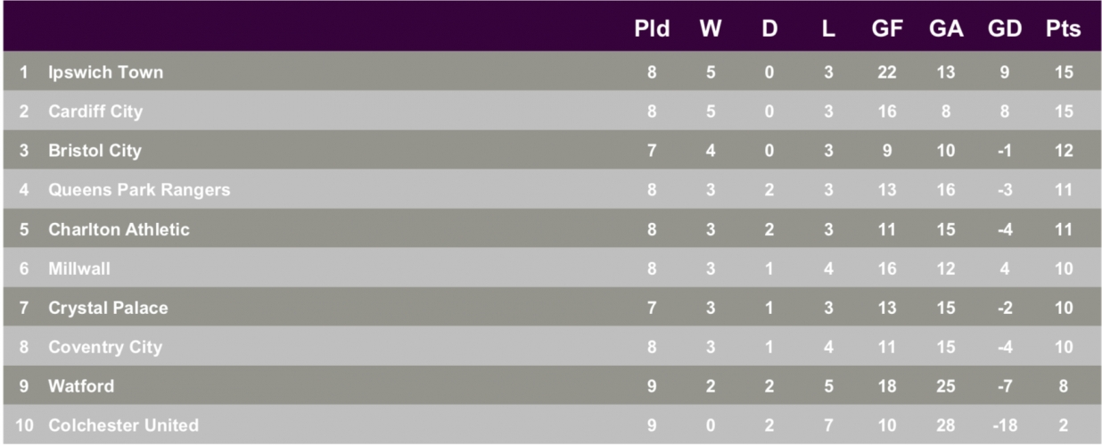Click the Pld column header
This screenshot has height=446, width=1102.
coord(652,29)
